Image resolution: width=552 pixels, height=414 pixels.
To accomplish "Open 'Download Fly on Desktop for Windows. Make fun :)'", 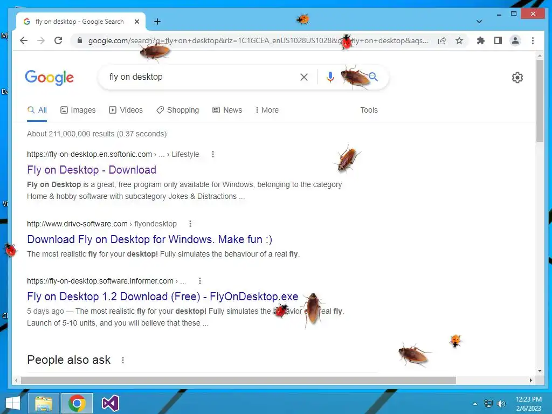I will [150, 239].
